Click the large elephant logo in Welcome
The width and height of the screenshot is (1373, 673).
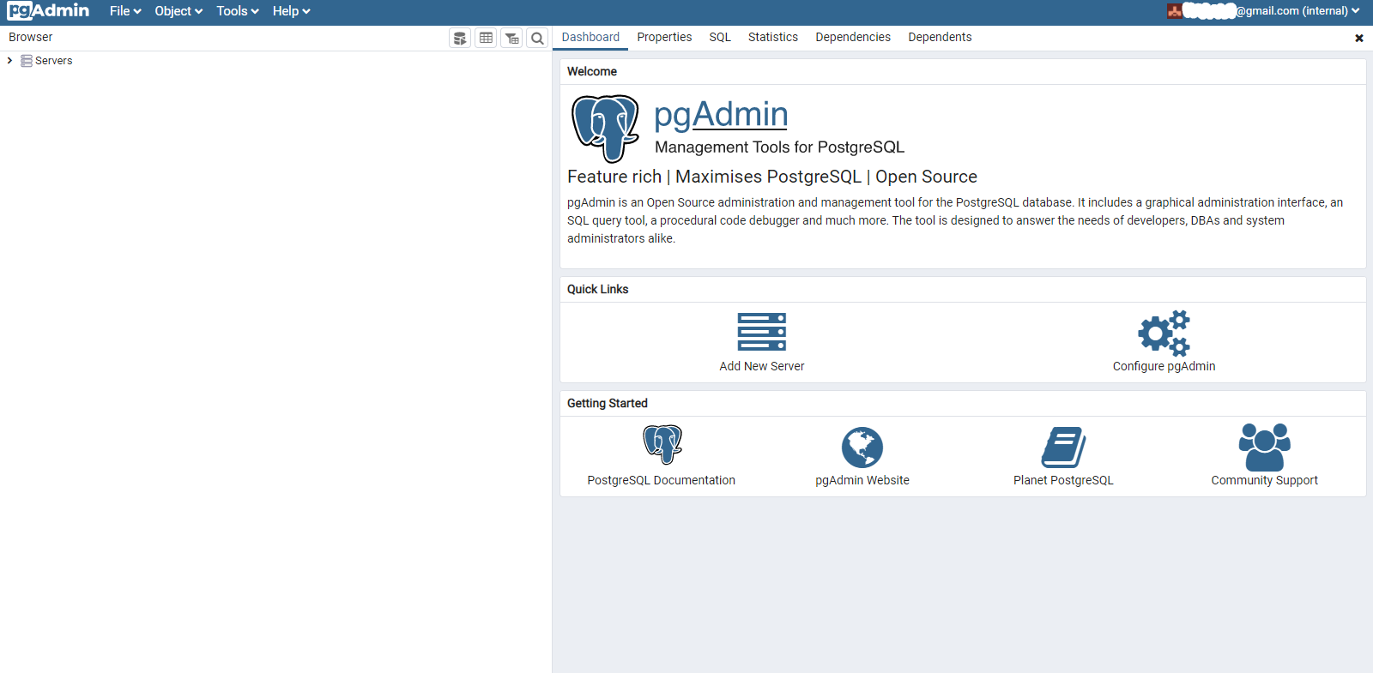(x=605, y=129)
